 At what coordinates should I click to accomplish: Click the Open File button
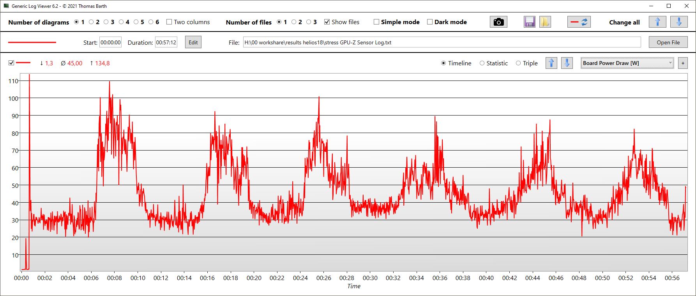[x=668, y=42]
